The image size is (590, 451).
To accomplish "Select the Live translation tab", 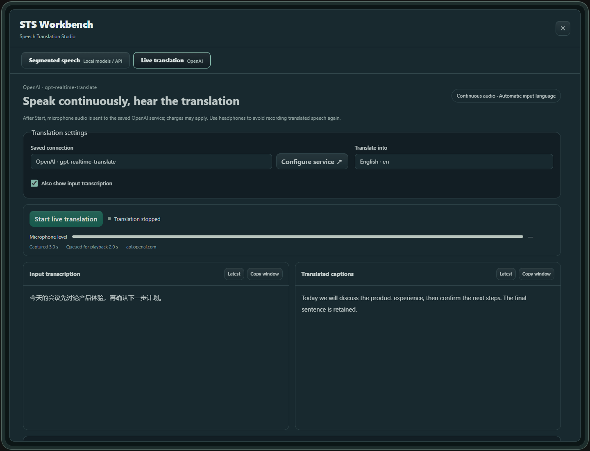I will [x=172, y=60].
